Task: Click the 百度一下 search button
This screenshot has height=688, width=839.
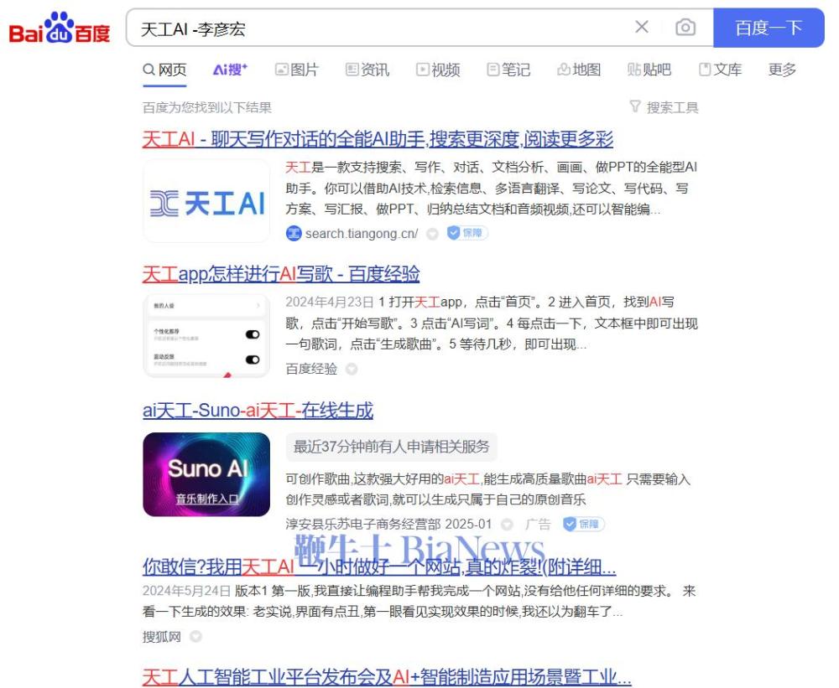Action: (x=769, y=28)
